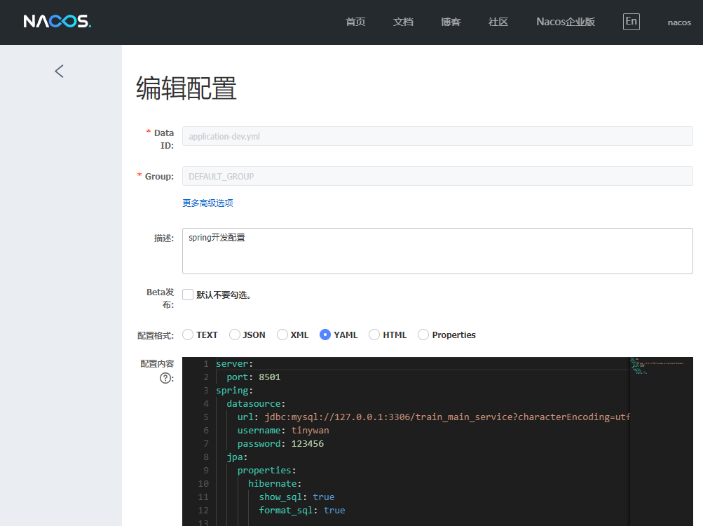Choose Properties as config format
The width and height of the screenshot is (703, 526).
click(423, 335)
